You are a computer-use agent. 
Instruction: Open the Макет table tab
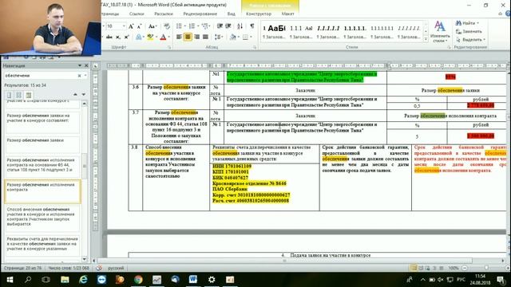pos(287,14)
